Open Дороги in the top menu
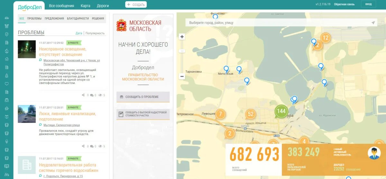The image size is (386, 179). [x=103, y=6]
